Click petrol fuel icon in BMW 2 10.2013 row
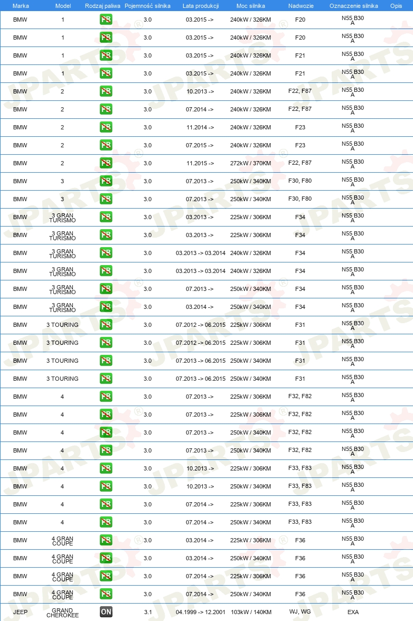Screen dimensions: 413x621 106,91
